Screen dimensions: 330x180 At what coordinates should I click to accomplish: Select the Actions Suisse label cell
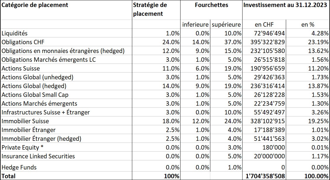coord(66,68)
